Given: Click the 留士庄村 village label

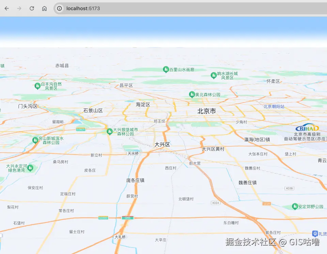Looking at the screenshot, I should tap(77, 232).
